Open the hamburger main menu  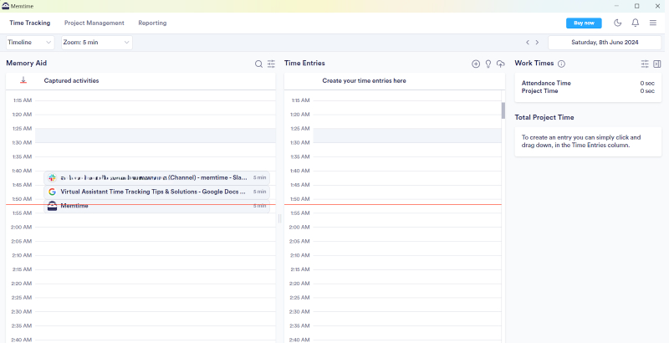tap(653, 23)
